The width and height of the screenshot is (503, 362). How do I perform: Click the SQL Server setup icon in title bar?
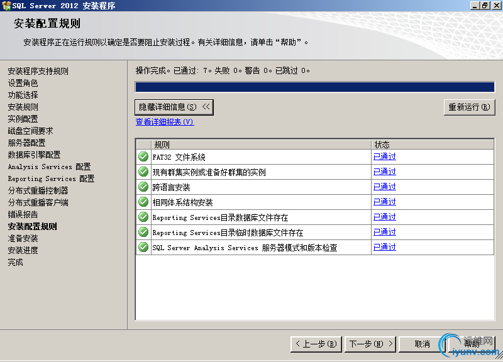(6, 6)
